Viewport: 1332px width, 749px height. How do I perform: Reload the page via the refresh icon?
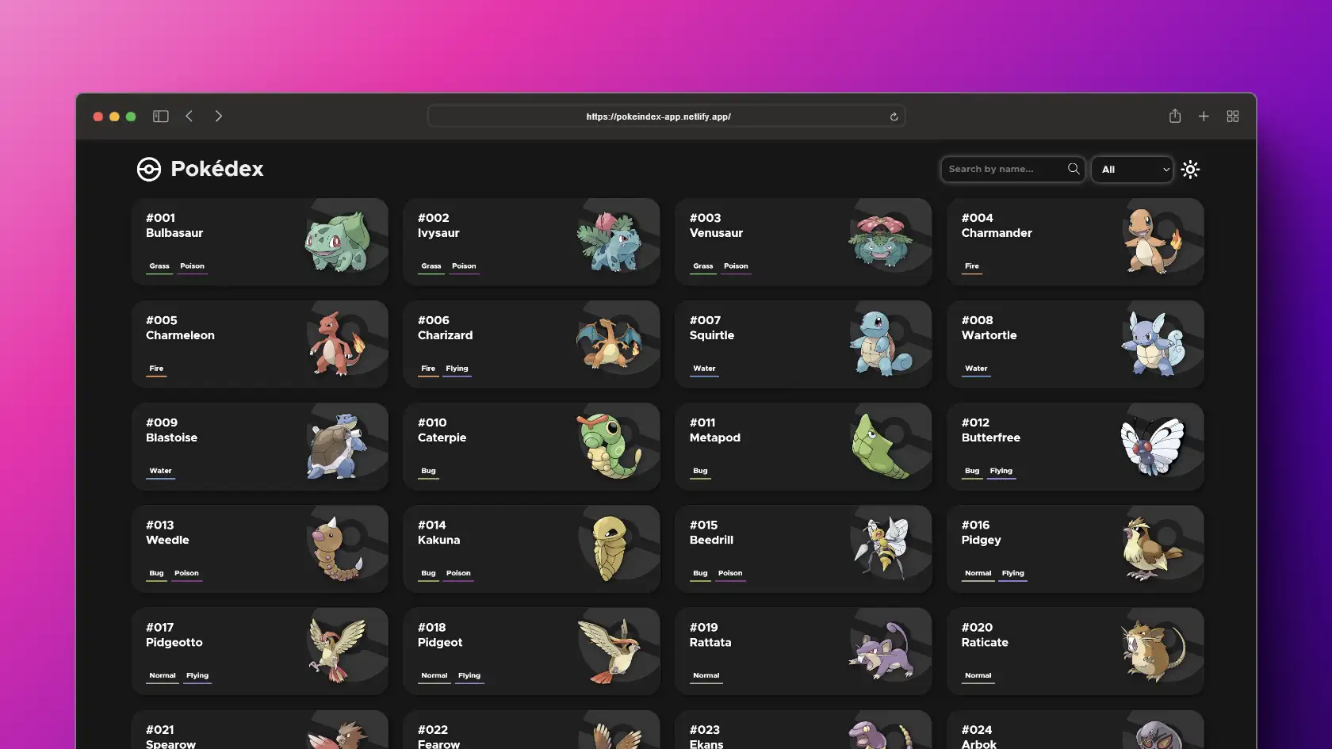coord(893,116)
